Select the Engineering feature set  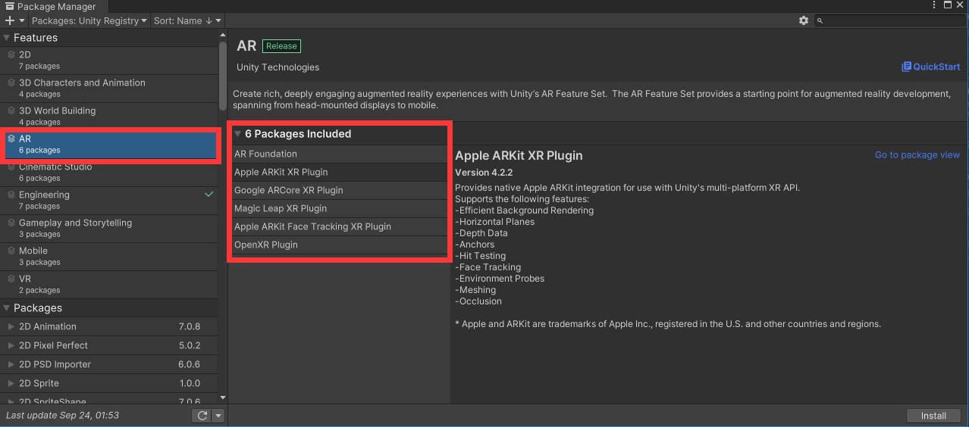click(109, 201)
